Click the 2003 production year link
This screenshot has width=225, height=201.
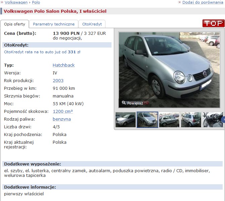(58, 81)
